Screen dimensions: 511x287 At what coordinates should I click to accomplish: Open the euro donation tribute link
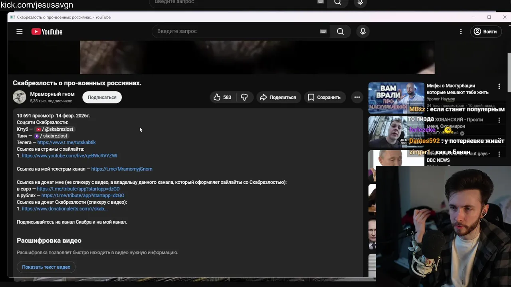point(78,189)
